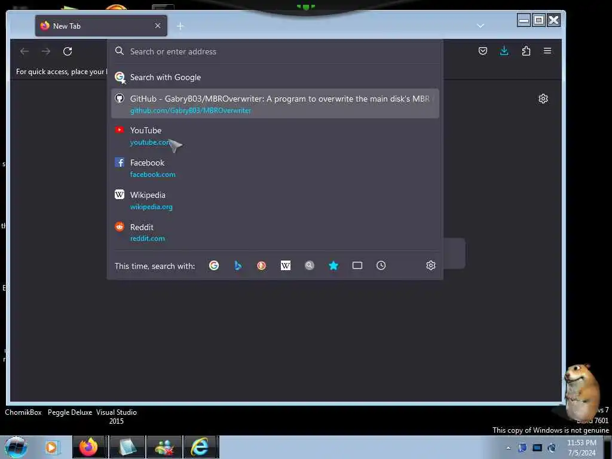
Task: Open Windows Media Player from the taskbar
Action: [51, 447]
